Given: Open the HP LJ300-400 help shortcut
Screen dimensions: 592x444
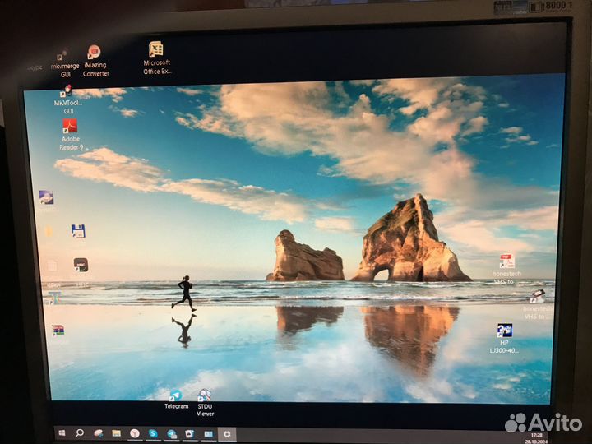Looking at the screenshot, I should pos(504,338).
